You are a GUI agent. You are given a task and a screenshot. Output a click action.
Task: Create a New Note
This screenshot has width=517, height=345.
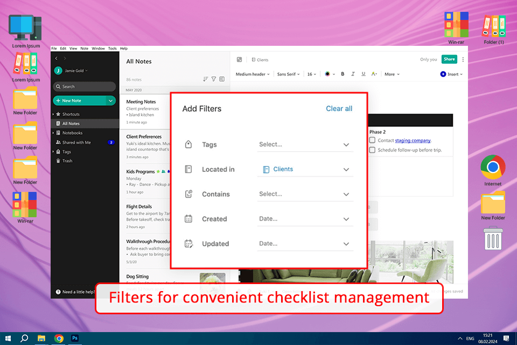pos(79,100)
